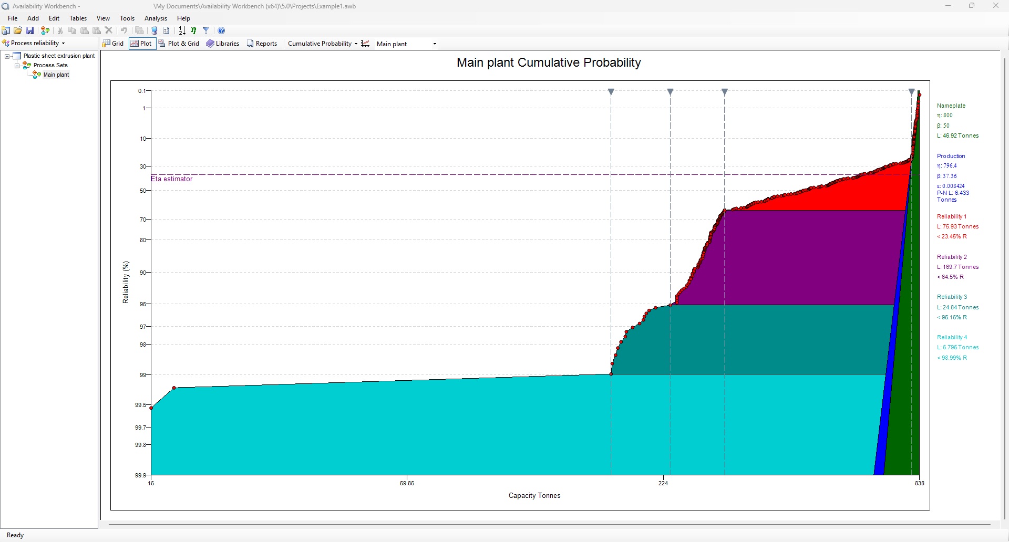Toggle the Plot view button
Image resolution: width=1009 pixels, height=542 pixels.
pos(141,44)
